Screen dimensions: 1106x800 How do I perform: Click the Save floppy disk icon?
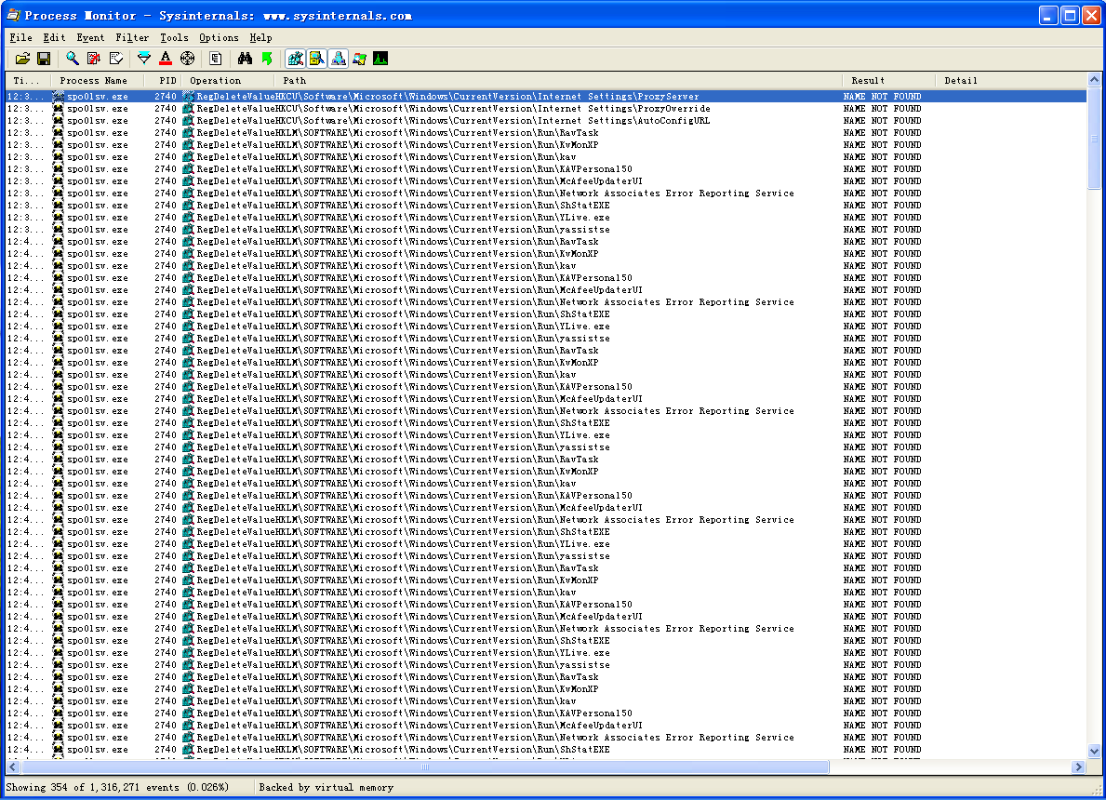click(x=44, y=59)
